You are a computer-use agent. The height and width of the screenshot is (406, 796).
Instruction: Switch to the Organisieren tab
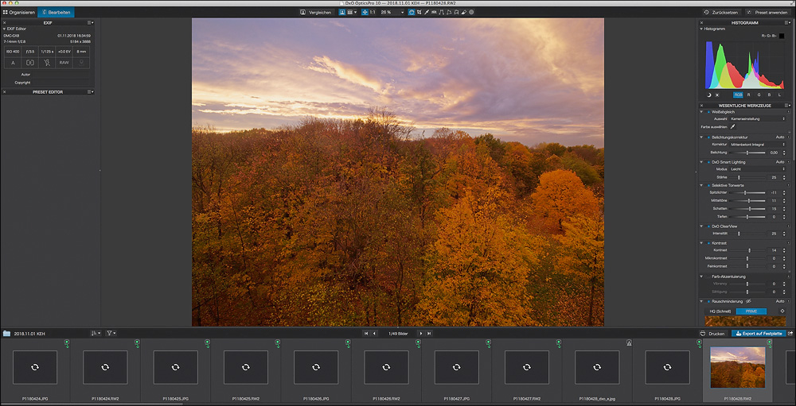pyautogui.click(x=18, y=13)
